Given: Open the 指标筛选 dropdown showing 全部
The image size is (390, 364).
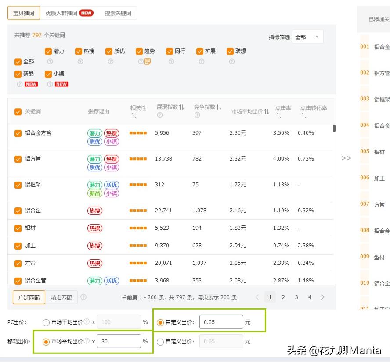Looking at the screenshot, I should [307, 37].
